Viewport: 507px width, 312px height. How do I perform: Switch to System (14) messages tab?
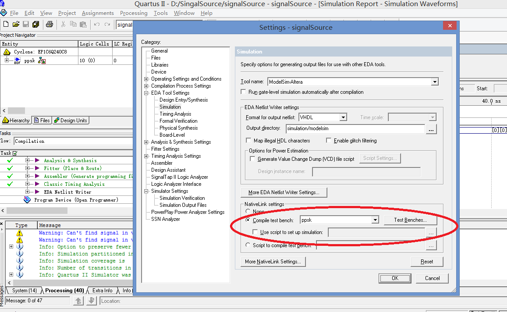(x=24, y=291)
